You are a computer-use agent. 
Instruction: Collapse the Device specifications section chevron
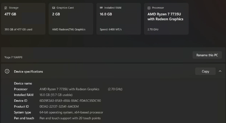tap(220, 71)
